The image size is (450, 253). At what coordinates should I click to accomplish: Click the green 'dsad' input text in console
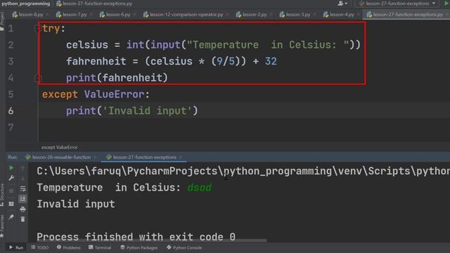click(200, 188)
